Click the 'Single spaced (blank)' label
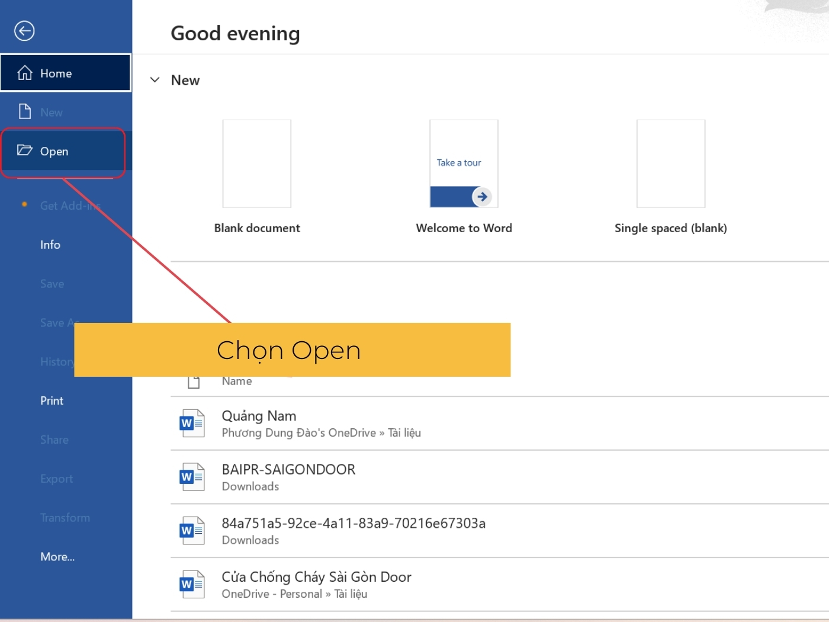The height and width of the screenshot is (622, 829). point(671,228)
